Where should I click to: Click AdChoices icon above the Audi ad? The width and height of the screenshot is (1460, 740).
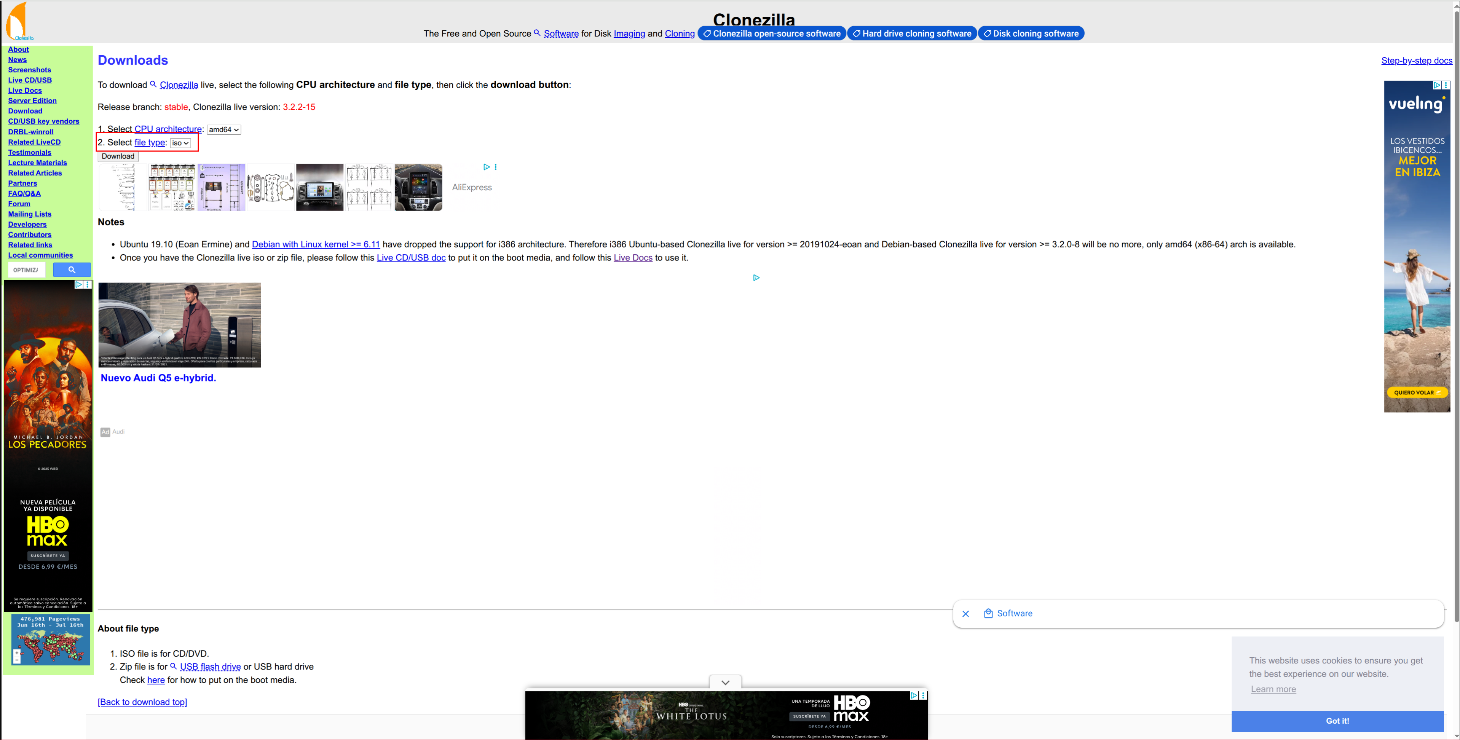point(756,277)
